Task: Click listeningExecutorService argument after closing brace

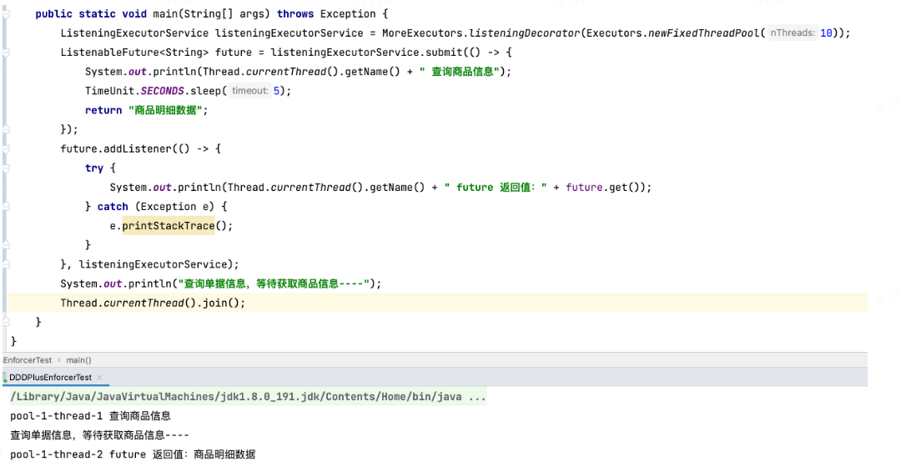Action: (154, 264)
